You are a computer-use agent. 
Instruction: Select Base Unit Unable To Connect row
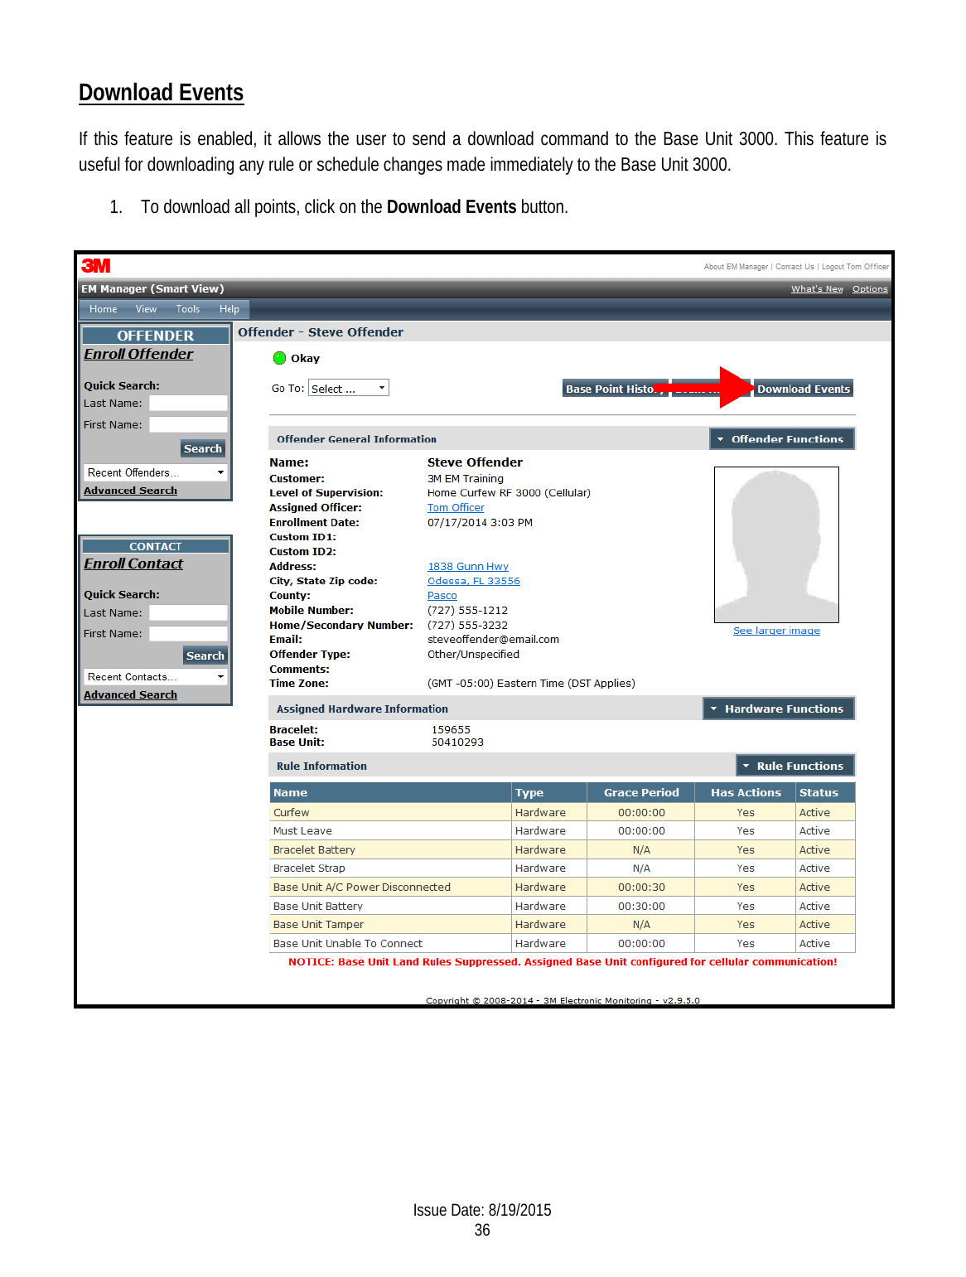563,943
